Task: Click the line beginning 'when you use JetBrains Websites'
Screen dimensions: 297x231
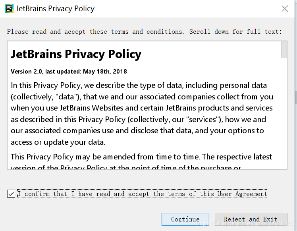Action: (x=141, y=108)
